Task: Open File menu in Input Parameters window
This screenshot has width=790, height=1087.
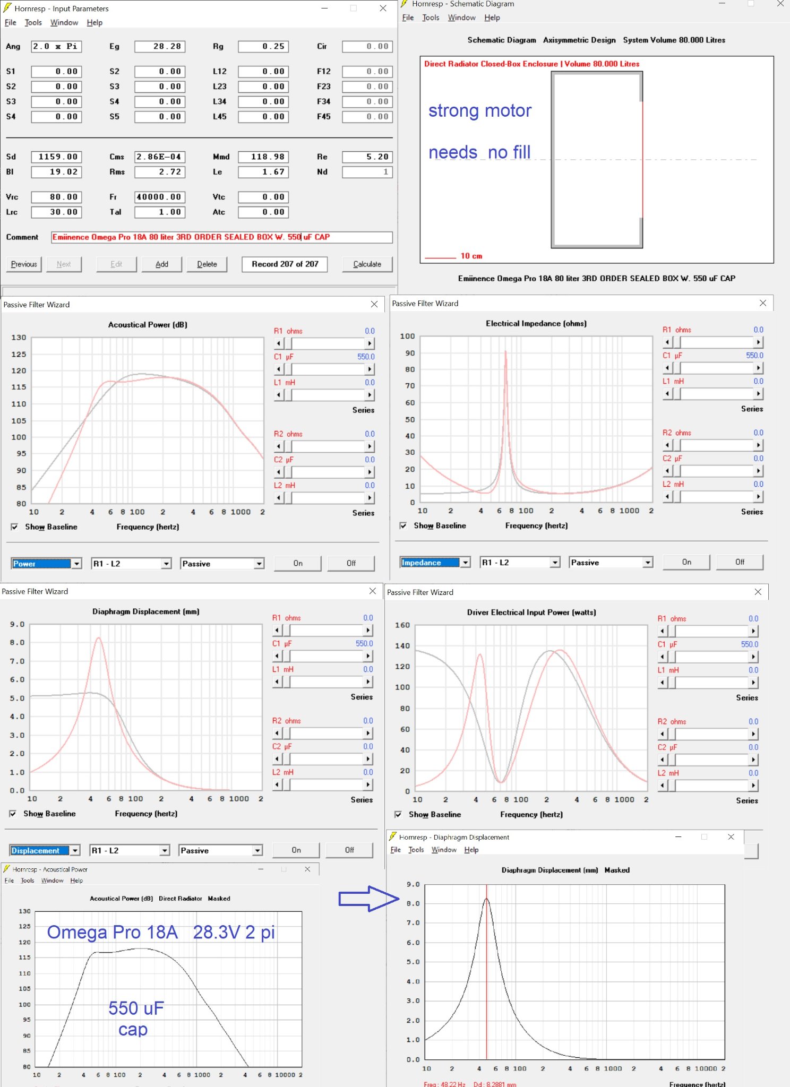Action: point(11,23)
